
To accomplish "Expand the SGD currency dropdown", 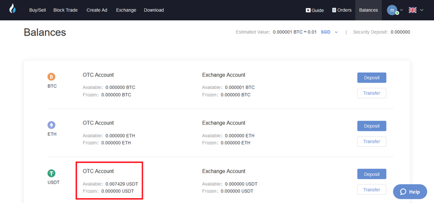I will tap(336, 32).
